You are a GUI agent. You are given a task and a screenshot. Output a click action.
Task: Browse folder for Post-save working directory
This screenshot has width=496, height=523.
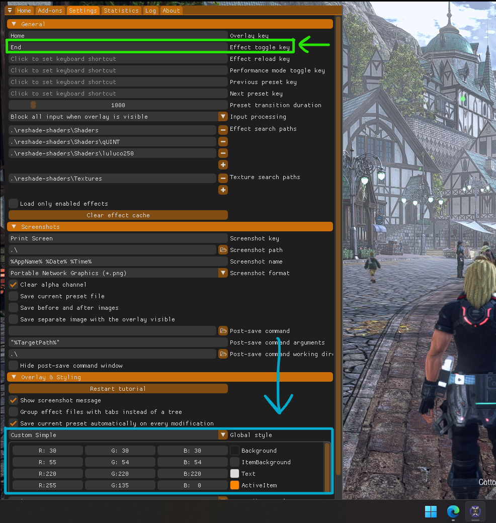pos(223,354)
